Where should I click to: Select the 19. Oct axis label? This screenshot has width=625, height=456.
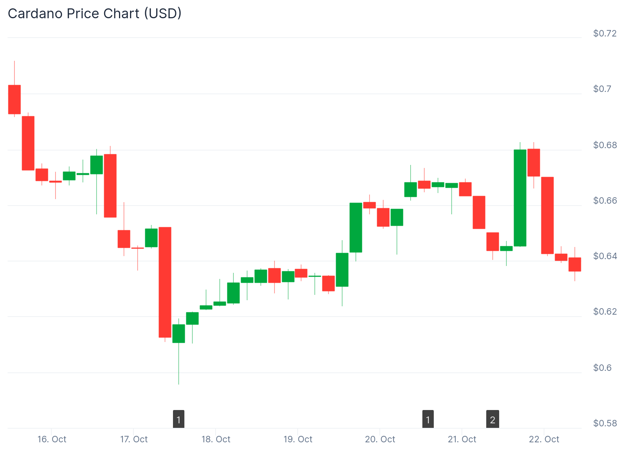tap(298, 440)
